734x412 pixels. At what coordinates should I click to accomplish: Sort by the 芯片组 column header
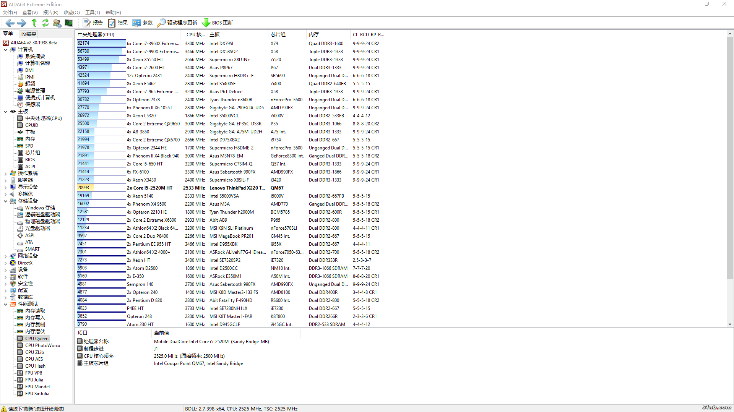pyautogui.click(x=278, y=34)
